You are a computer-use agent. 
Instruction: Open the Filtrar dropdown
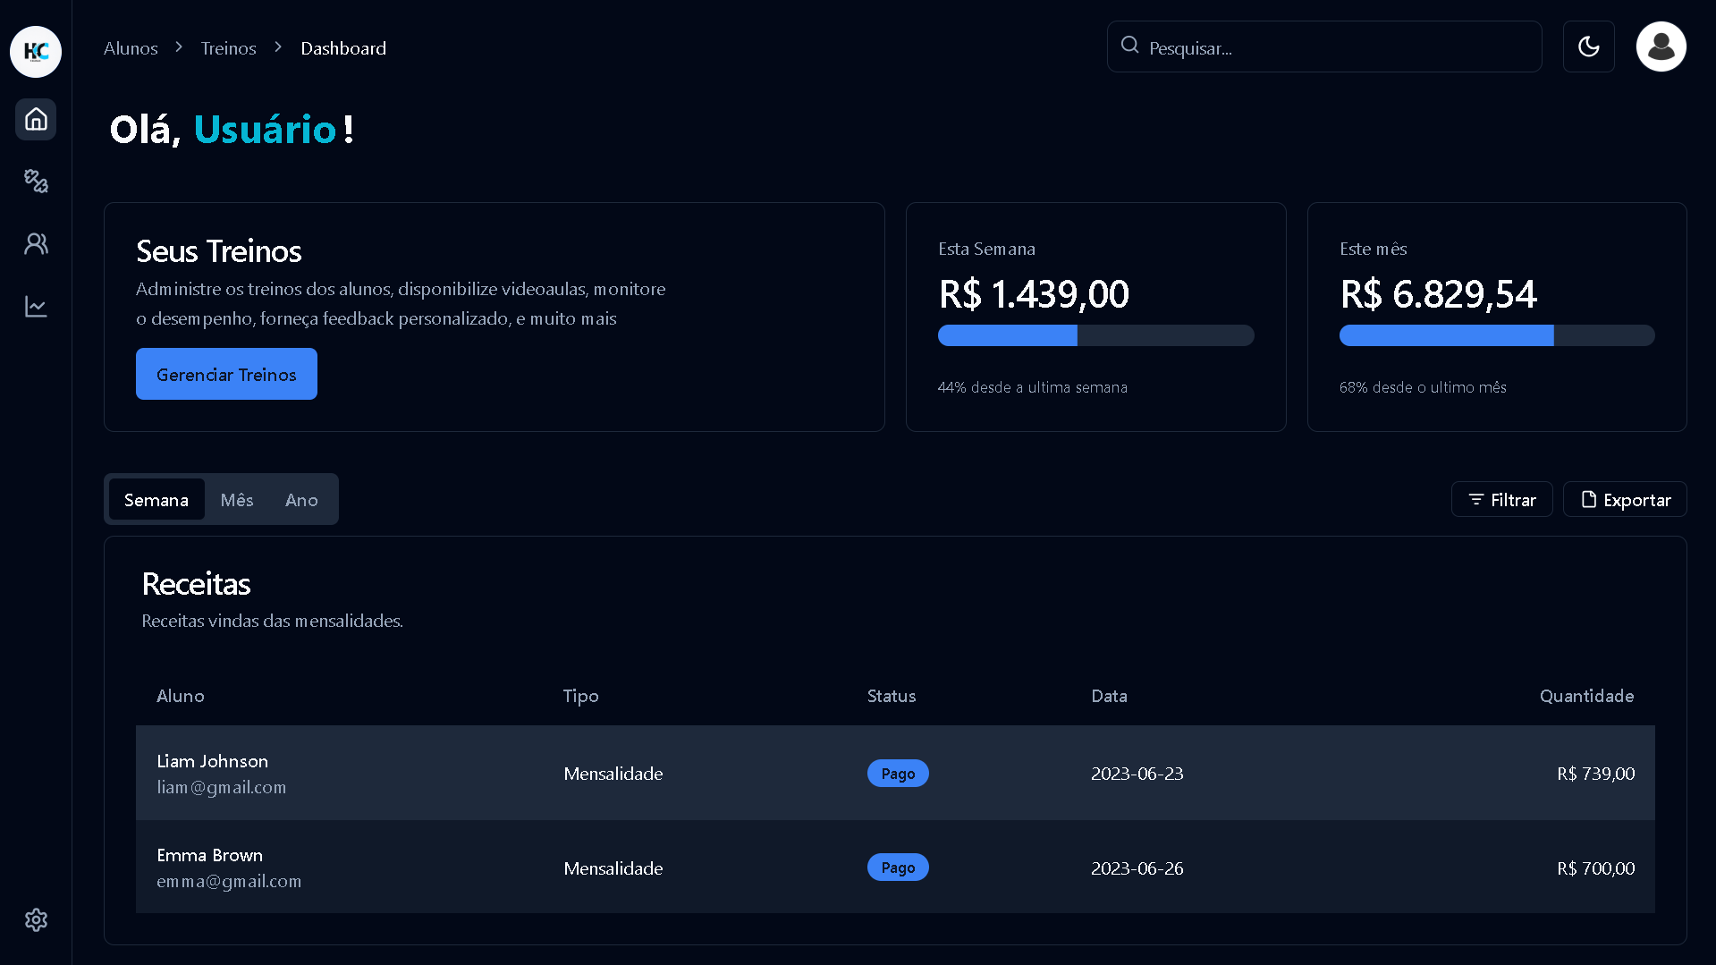pyautogui.click(x=1501, y=500)
